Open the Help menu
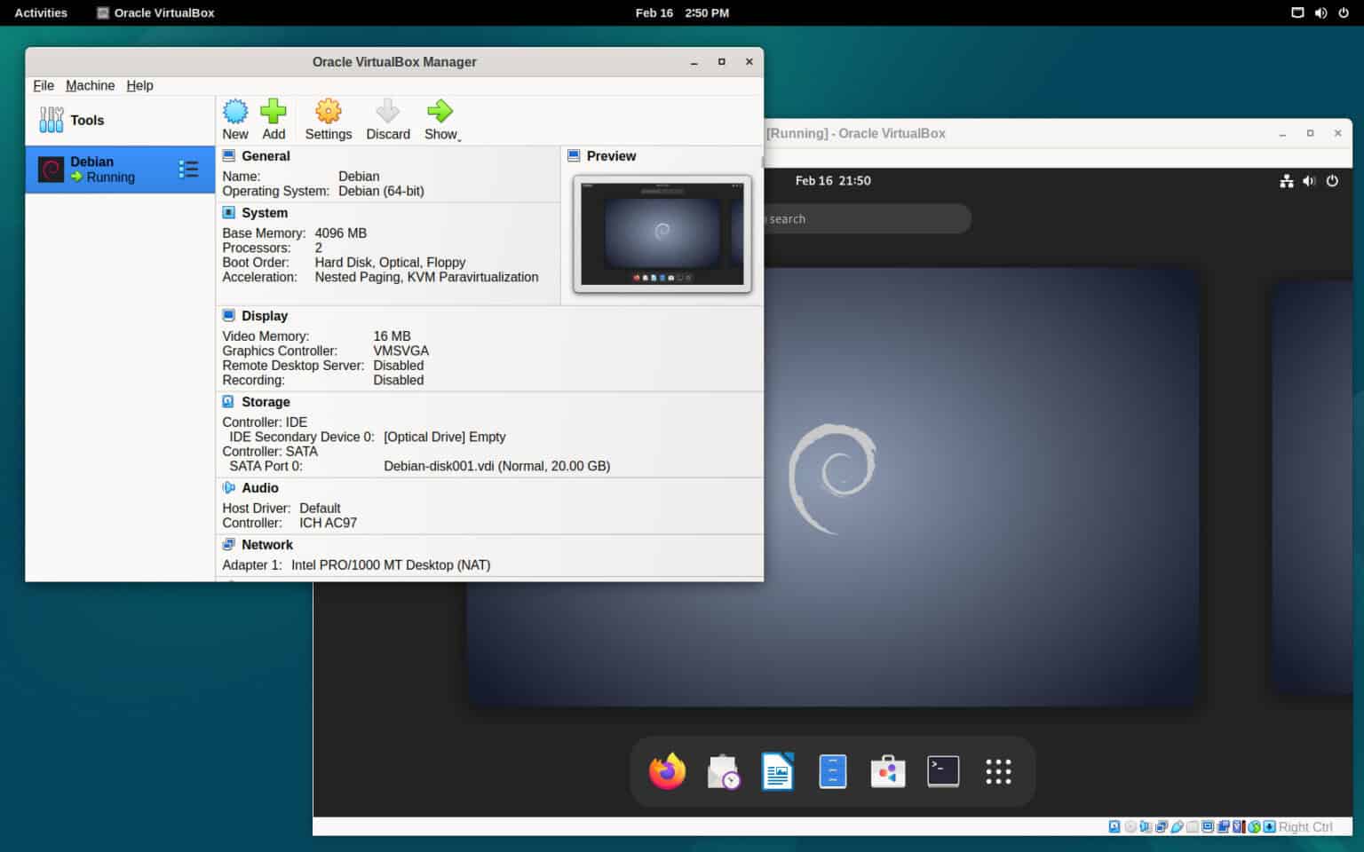The height and width of the screenshot is (852, 1364). [x=139, y=85]
